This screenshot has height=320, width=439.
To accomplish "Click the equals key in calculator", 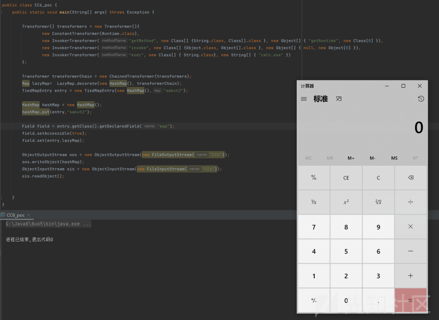I will (411, 300).
